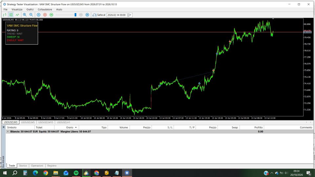Switch to line chart mode
This screenshot has height=177, width=315.
17,15
